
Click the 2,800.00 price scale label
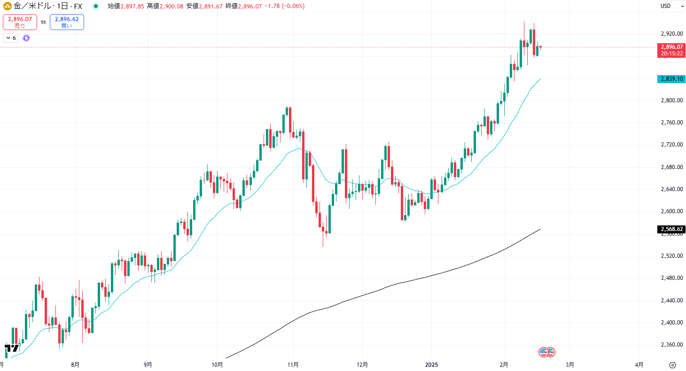point(671,100)
